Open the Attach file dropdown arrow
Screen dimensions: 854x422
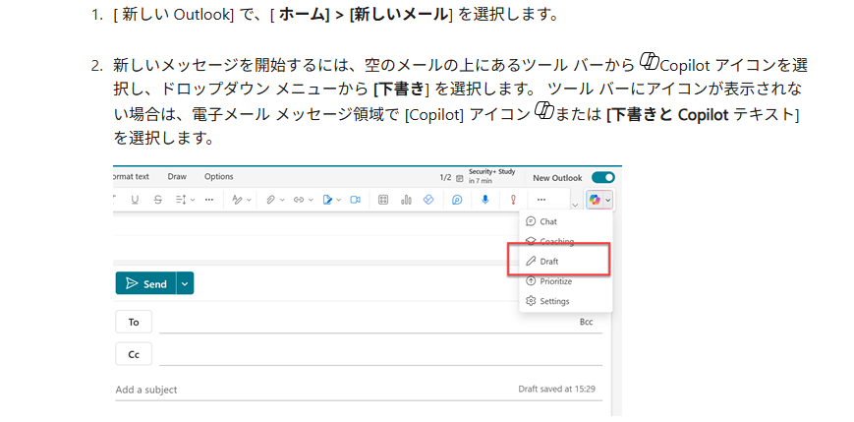click(282, 201)
